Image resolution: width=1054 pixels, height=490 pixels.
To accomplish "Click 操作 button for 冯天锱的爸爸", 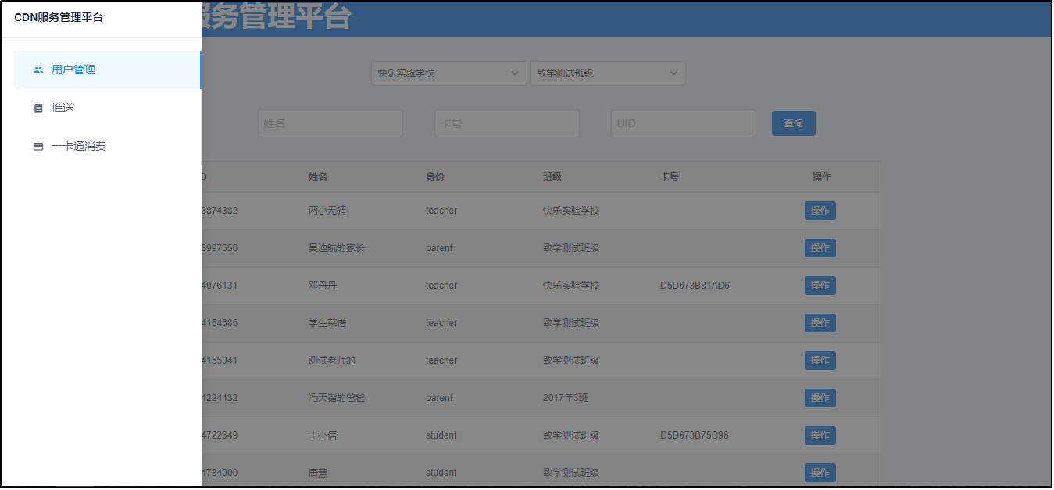I will point(820,398).
